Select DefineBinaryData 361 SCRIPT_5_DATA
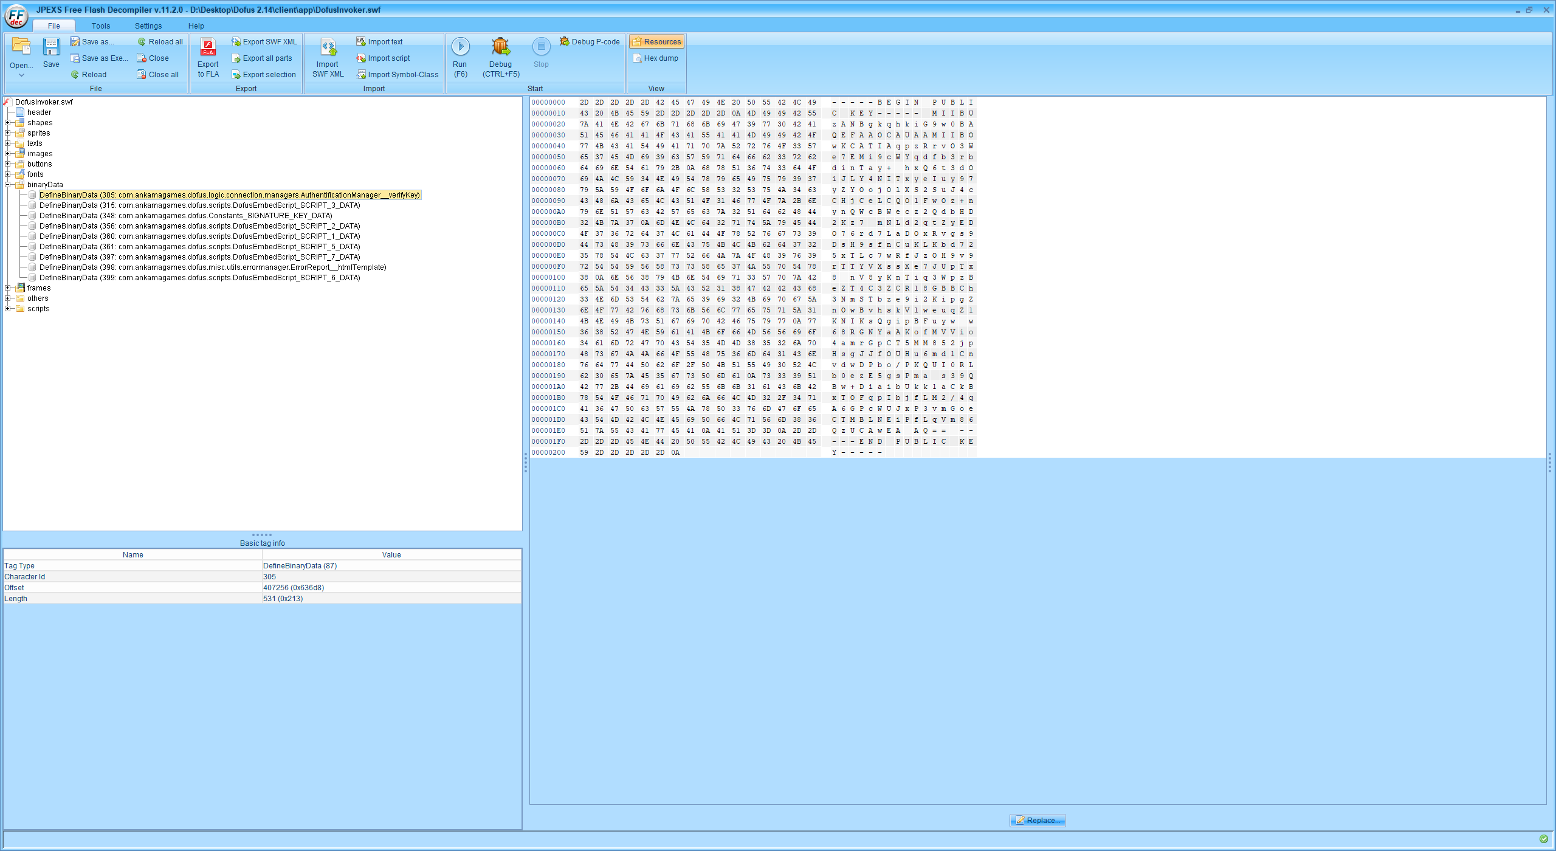 click(x=199, y=247)
